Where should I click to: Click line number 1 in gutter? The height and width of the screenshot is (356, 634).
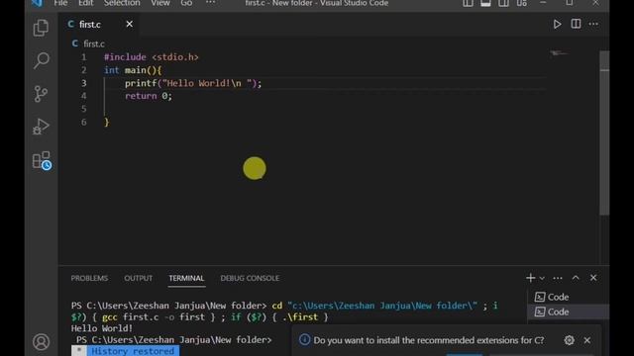coord(83,57)
